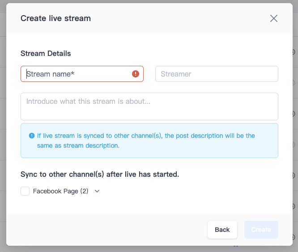Click the dimmed backdrop above the dialog
Image resolution: width=298 pixels, height=252 pixels.
tap(149, 1)
